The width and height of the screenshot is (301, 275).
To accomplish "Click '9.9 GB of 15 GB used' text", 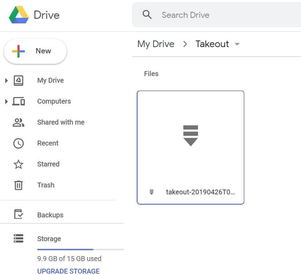I will coord(69,259).
